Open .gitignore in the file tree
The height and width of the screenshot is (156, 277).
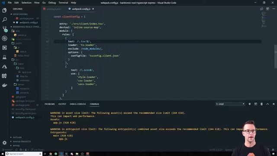[x=21, y=97]
